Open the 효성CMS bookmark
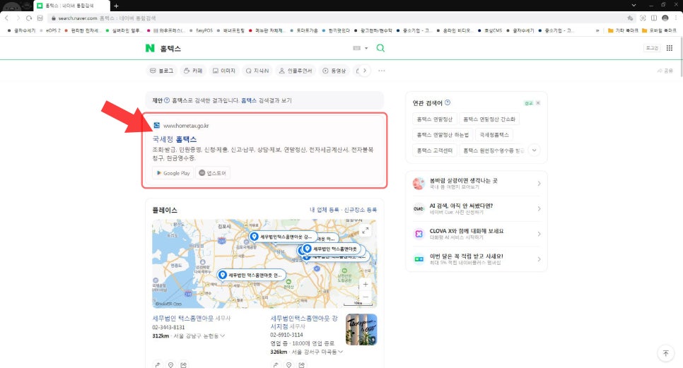 pyautogui.click(x=490, y=30)
